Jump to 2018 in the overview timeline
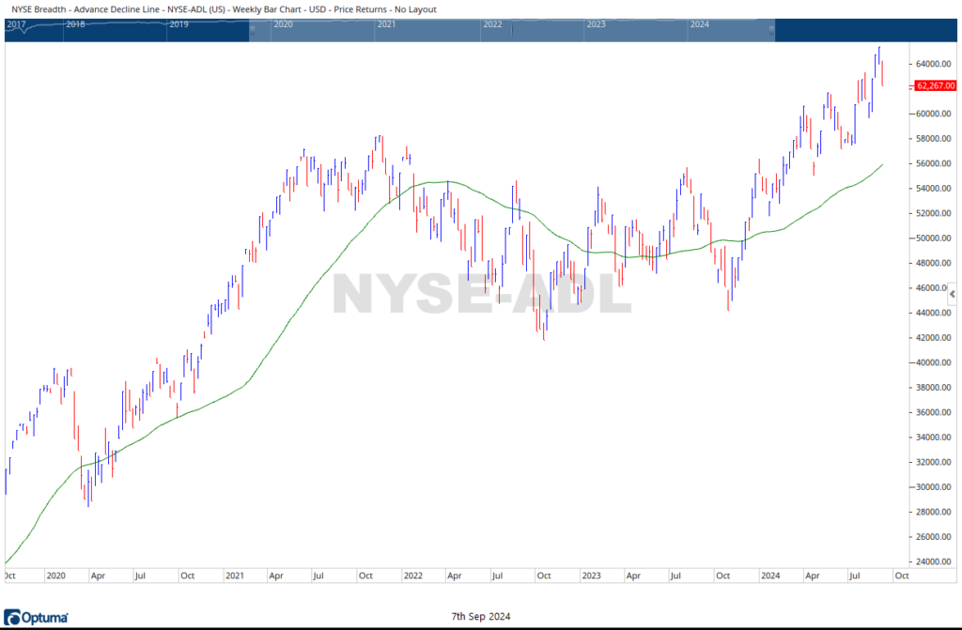962x630 pixels. (x=76, y=24)
